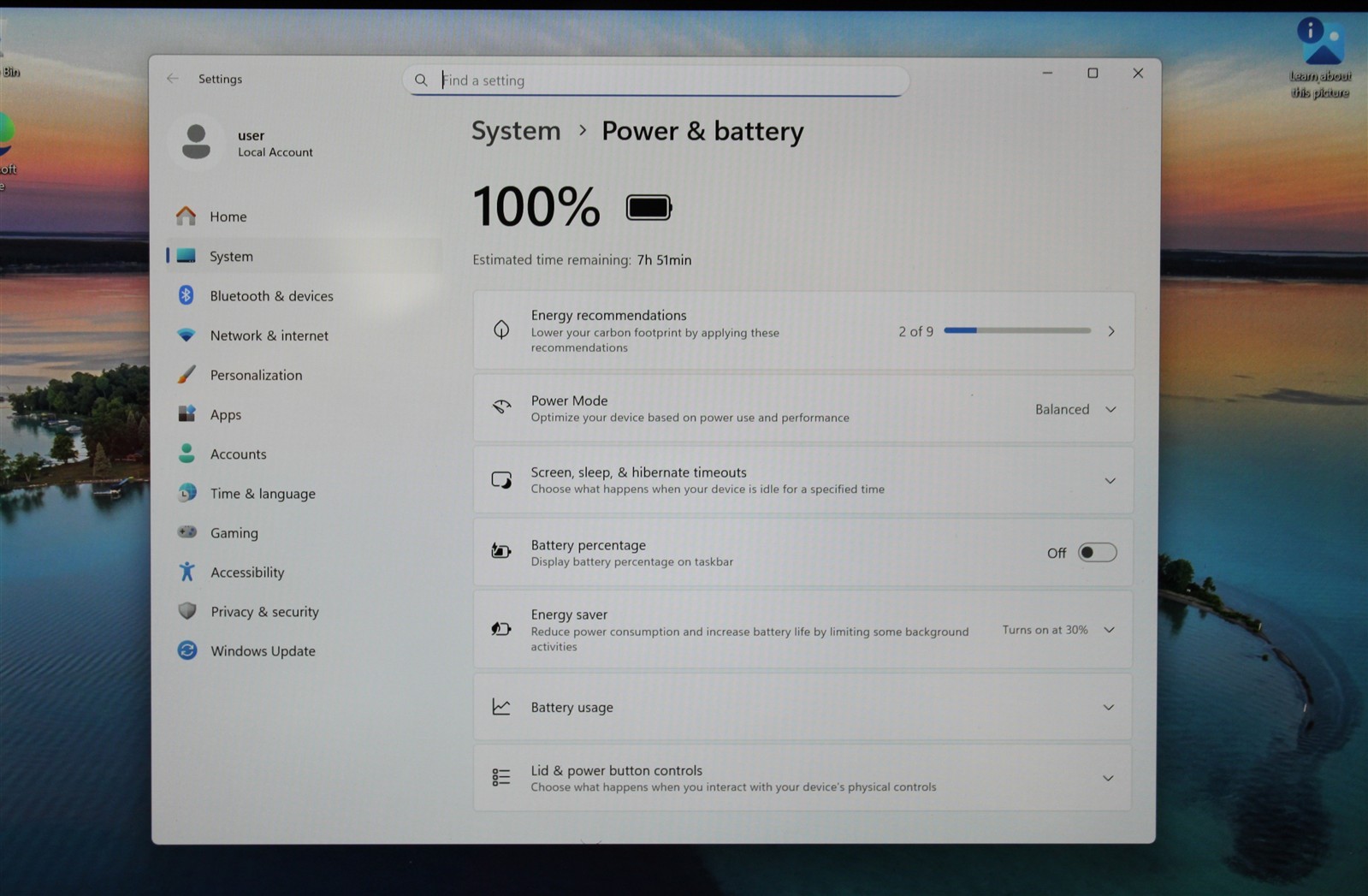This screenshot has height=896, width=1368.
Task: Click the Accessibility person icon
Action: (x=187, y=572)
